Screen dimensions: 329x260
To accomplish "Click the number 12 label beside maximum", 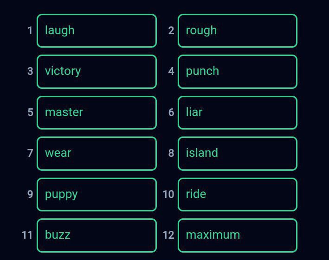I will pyautogui.click(x=168, y=235).
